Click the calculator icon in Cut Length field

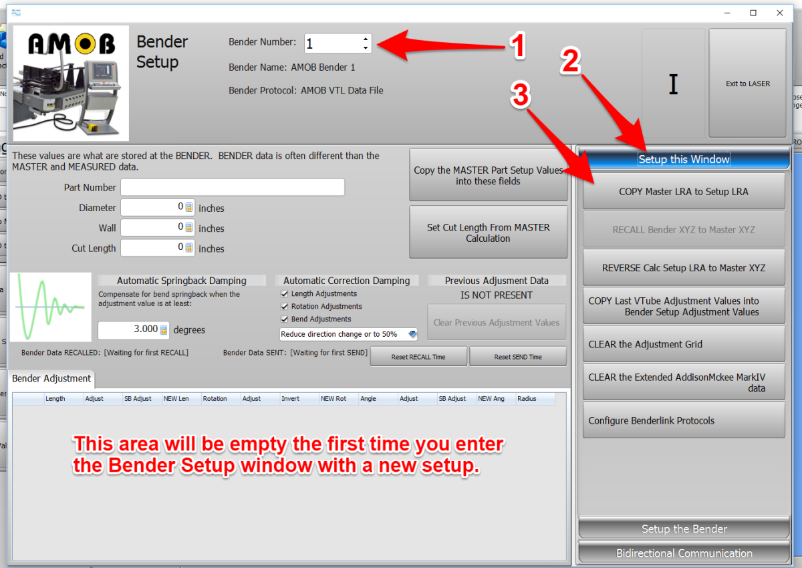point(189,248)
